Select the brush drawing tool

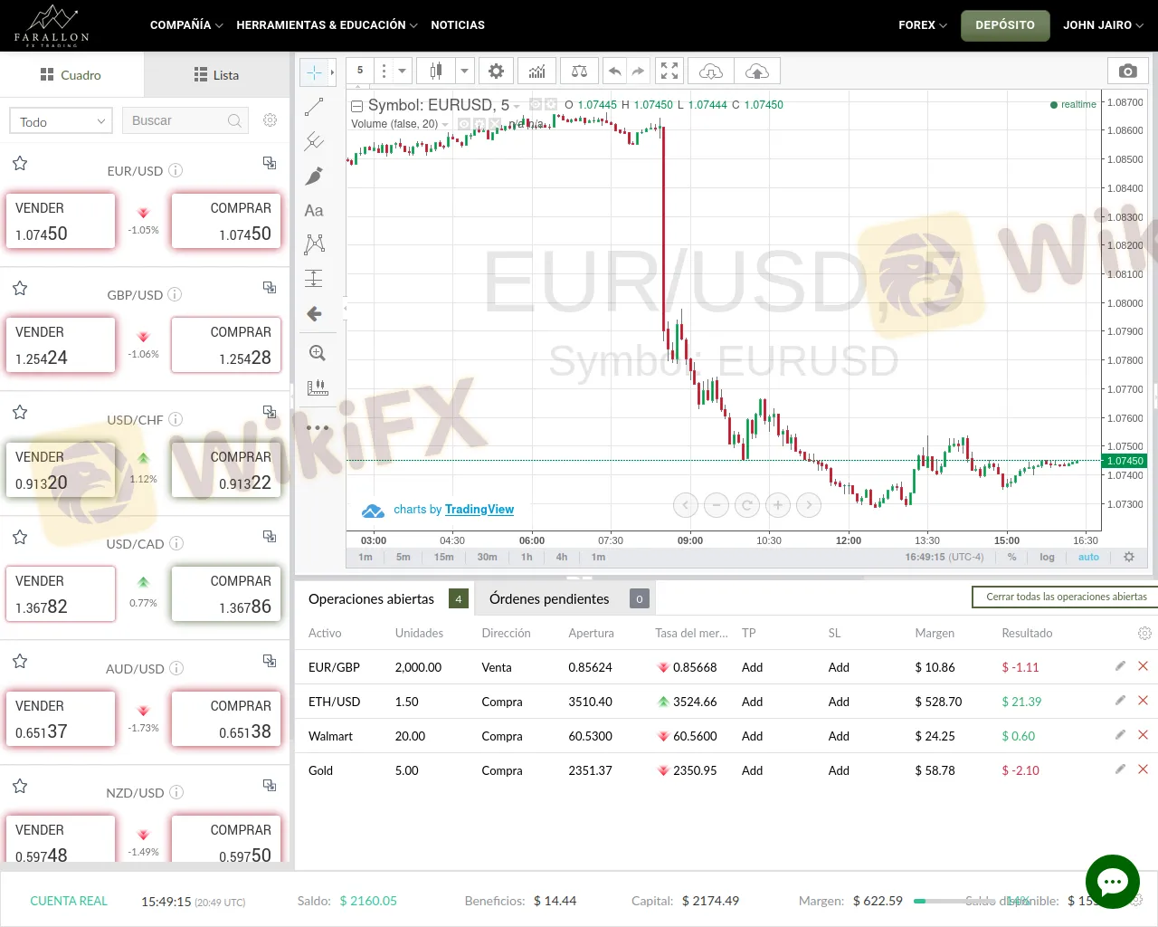point(314,176)
